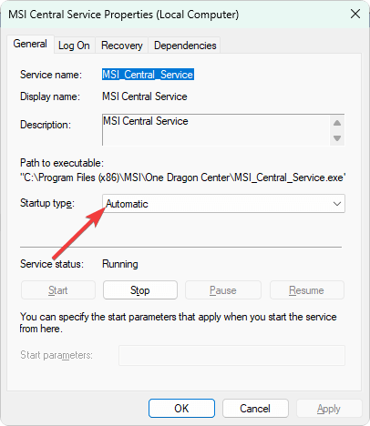Open the Log On tab

74,46
